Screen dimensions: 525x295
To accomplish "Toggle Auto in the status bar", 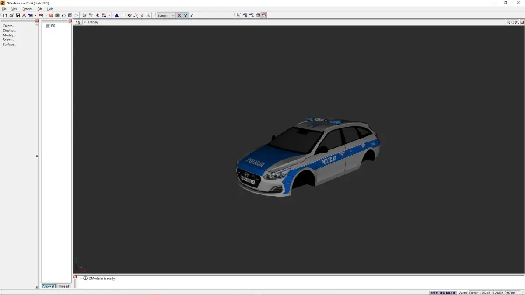I will pyautogui.click(x=463, y=292).
